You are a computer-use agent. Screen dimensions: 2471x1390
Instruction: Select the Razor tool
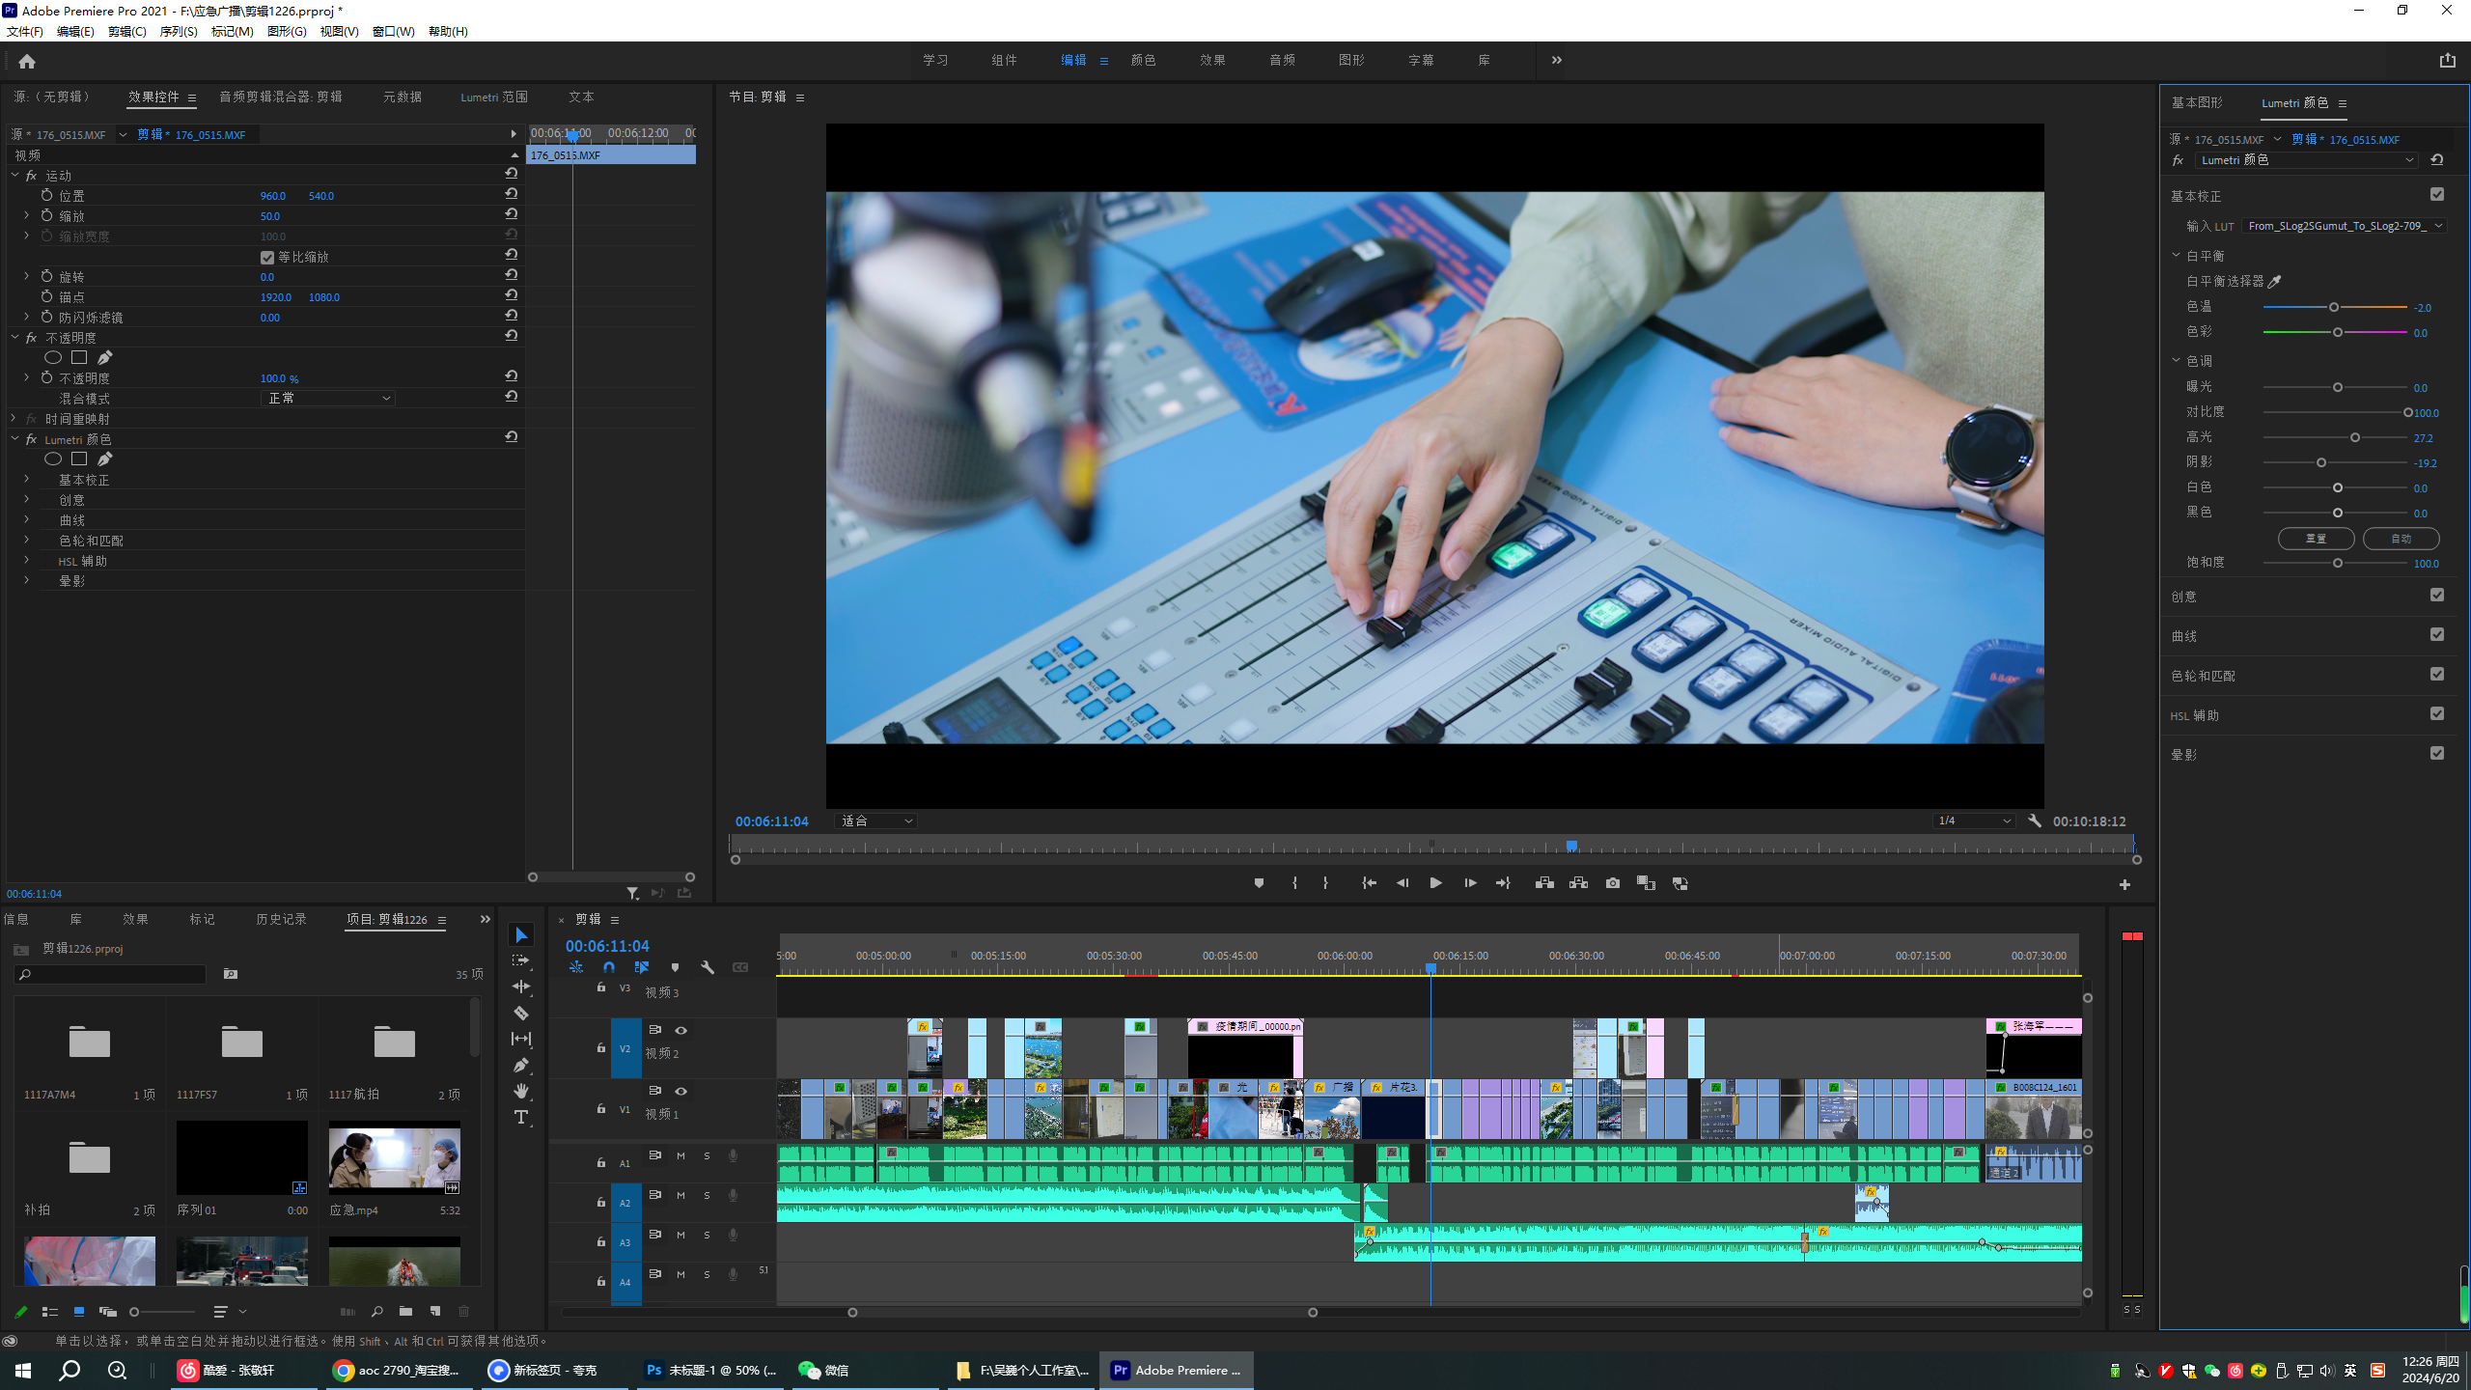click(x=521, y=1014)
